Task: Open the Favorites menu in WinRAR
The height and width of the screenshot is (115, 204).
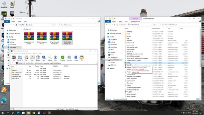Action: point(29,54)
